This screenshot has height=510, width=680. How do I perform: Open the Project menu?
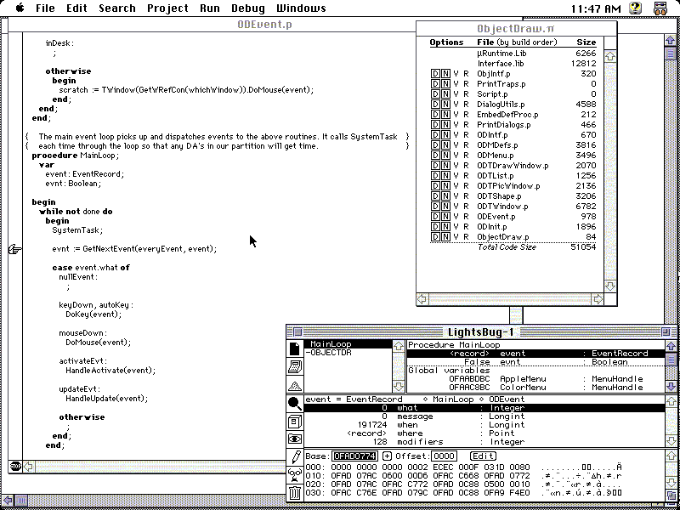[167, 8]
